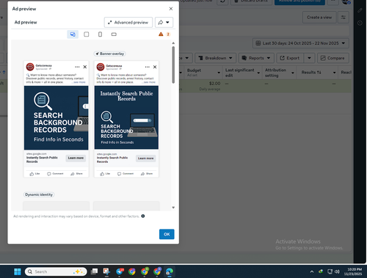367x278 pixels.
Task: Open the Edge browser taskbar icon
Action: (x=170, y=271)
